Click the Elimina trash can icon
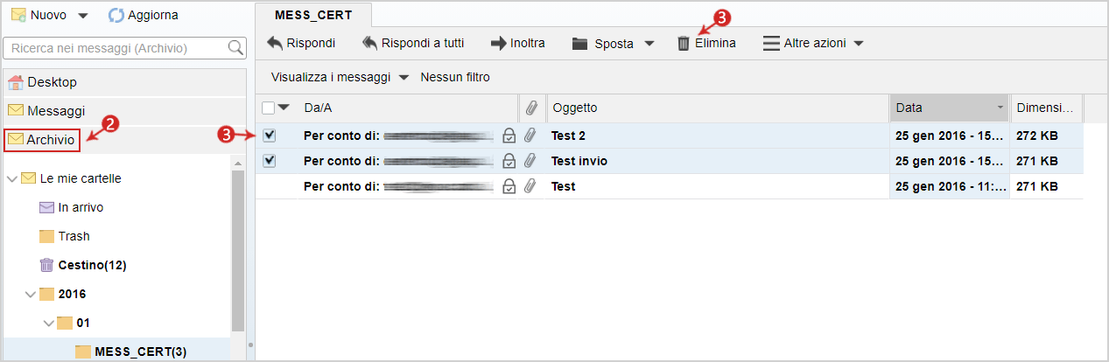 click(x=684, y=43)
